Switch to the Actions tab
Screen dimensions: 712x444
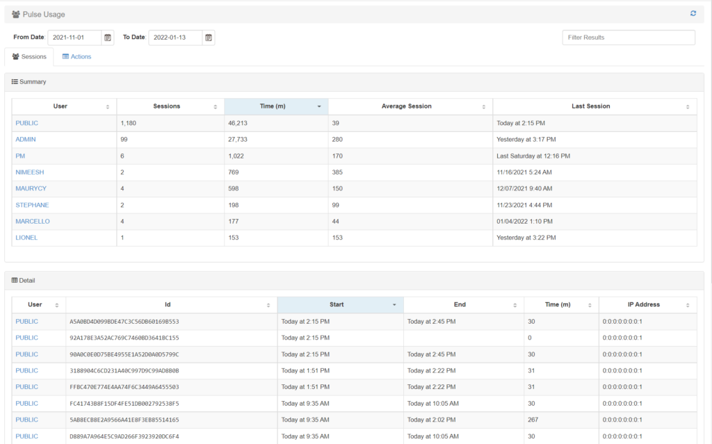[x=76, y=57]
